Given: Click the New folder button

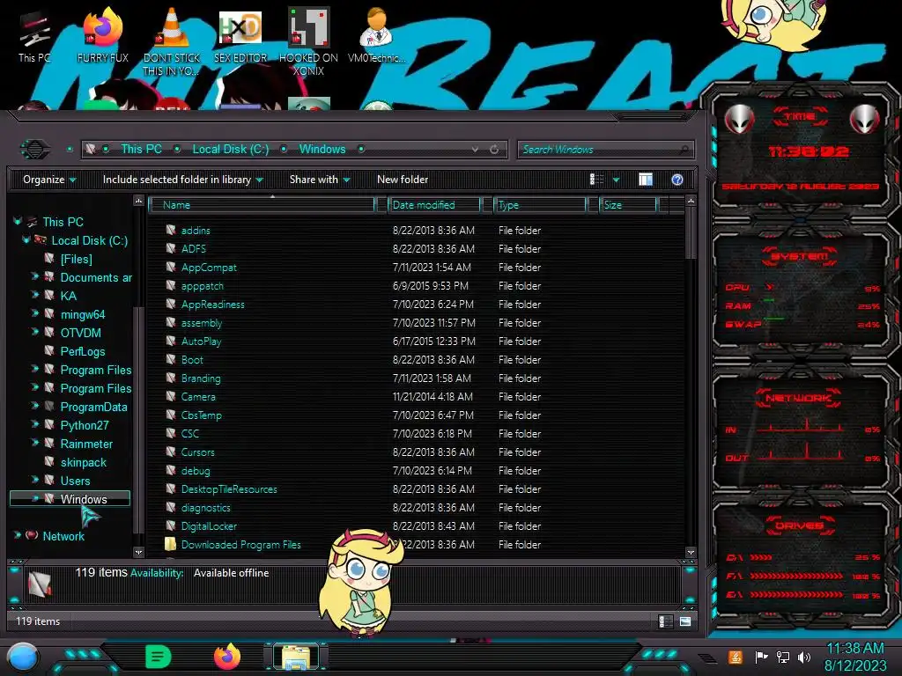Looking at the screenshot, I should click(403, 180).
